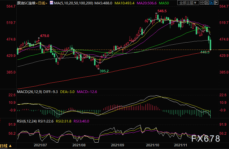Click the DEA:-3.0 value

click(x=67, y=92)
